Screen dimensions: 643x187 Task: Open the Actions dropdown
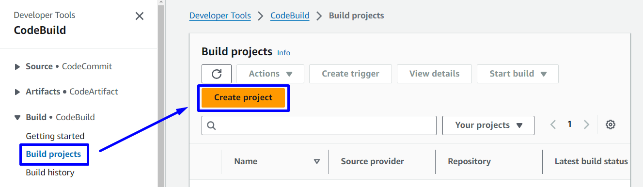click(x=270, y=74)
